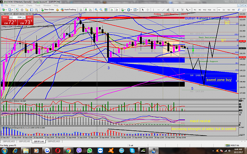The width and height of the screenshot is (247, 154).
Task: Select the Fibonacci Retracement tool
Action: pos(173,10)
